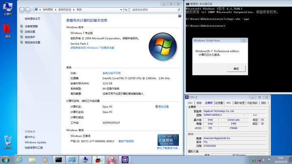Open Remote settings link in sidebar
The width and height of the screenshot is (292, 164).
point(30,32)
